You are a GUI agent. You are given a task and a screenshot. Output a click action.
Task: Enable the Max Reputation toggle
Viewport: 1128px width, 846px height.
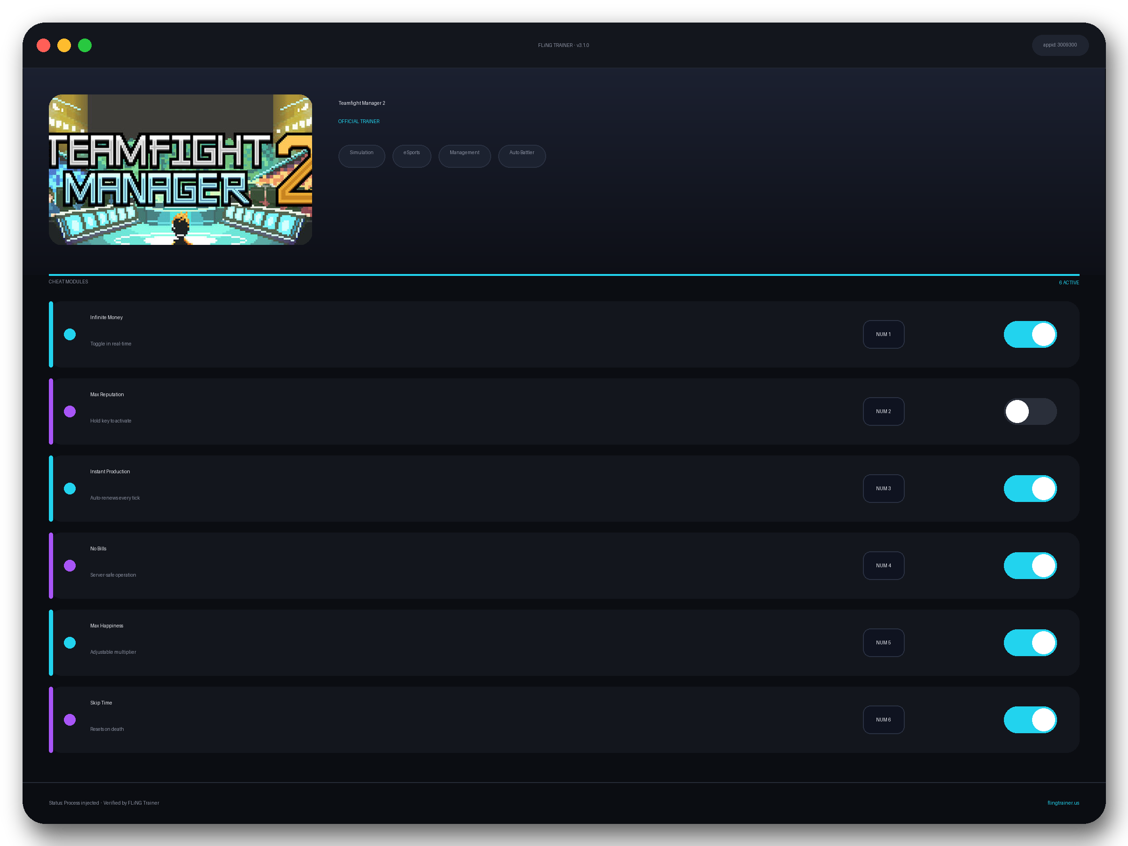(x=1030, y=412)
